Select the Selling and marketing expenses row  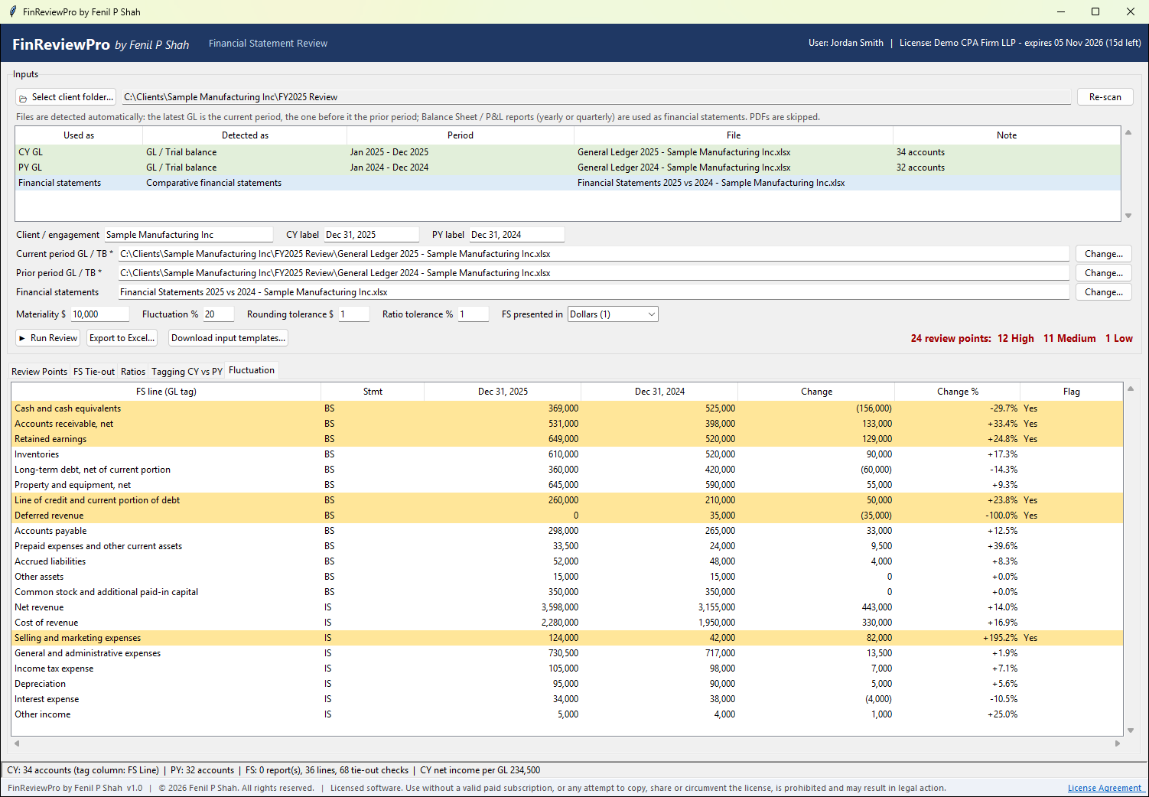coord(567,638)
